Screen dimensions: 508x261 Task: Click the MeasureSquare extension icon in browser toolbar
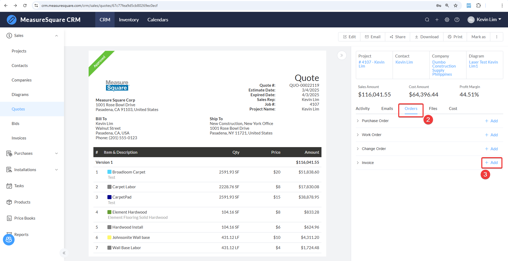[x=469, y=6]
